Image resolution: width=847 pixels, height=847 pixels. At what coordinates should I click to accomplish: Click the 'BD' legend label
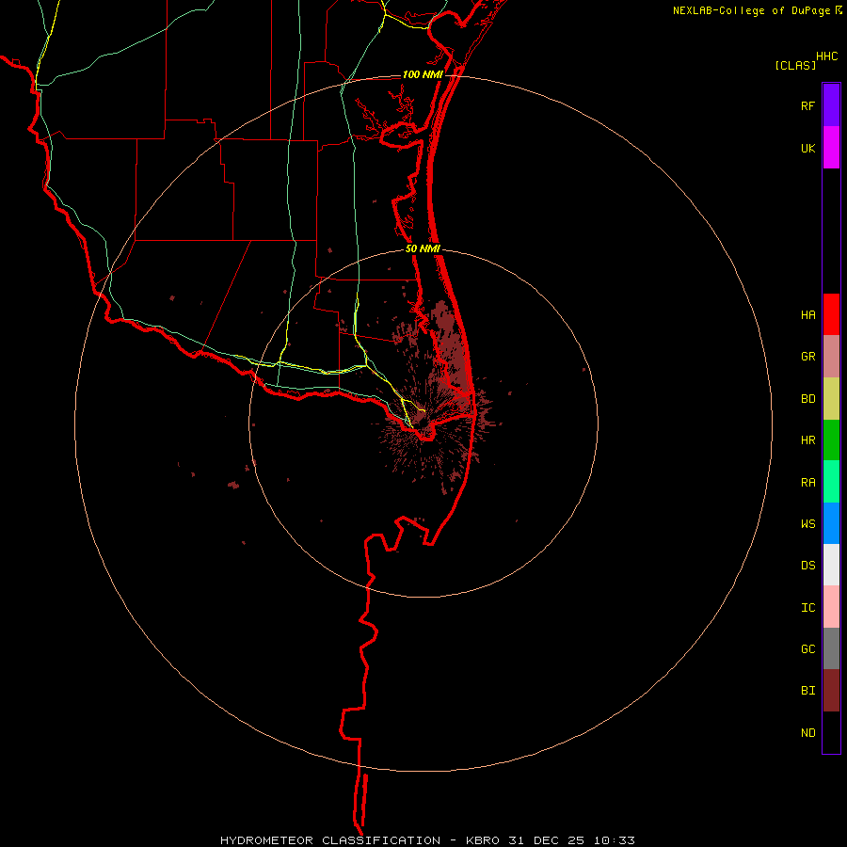click(807, 399)
